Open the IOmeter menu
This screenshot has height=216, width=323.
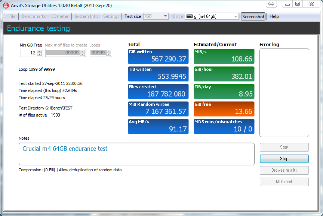tap(60, 16)
